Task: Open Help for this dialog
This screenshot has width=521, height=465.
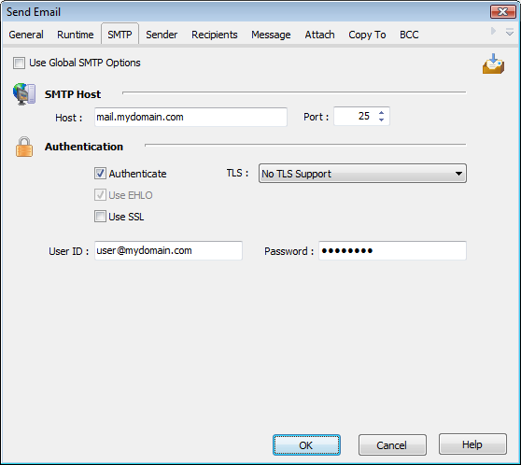Action: click(x=472, y=444)
